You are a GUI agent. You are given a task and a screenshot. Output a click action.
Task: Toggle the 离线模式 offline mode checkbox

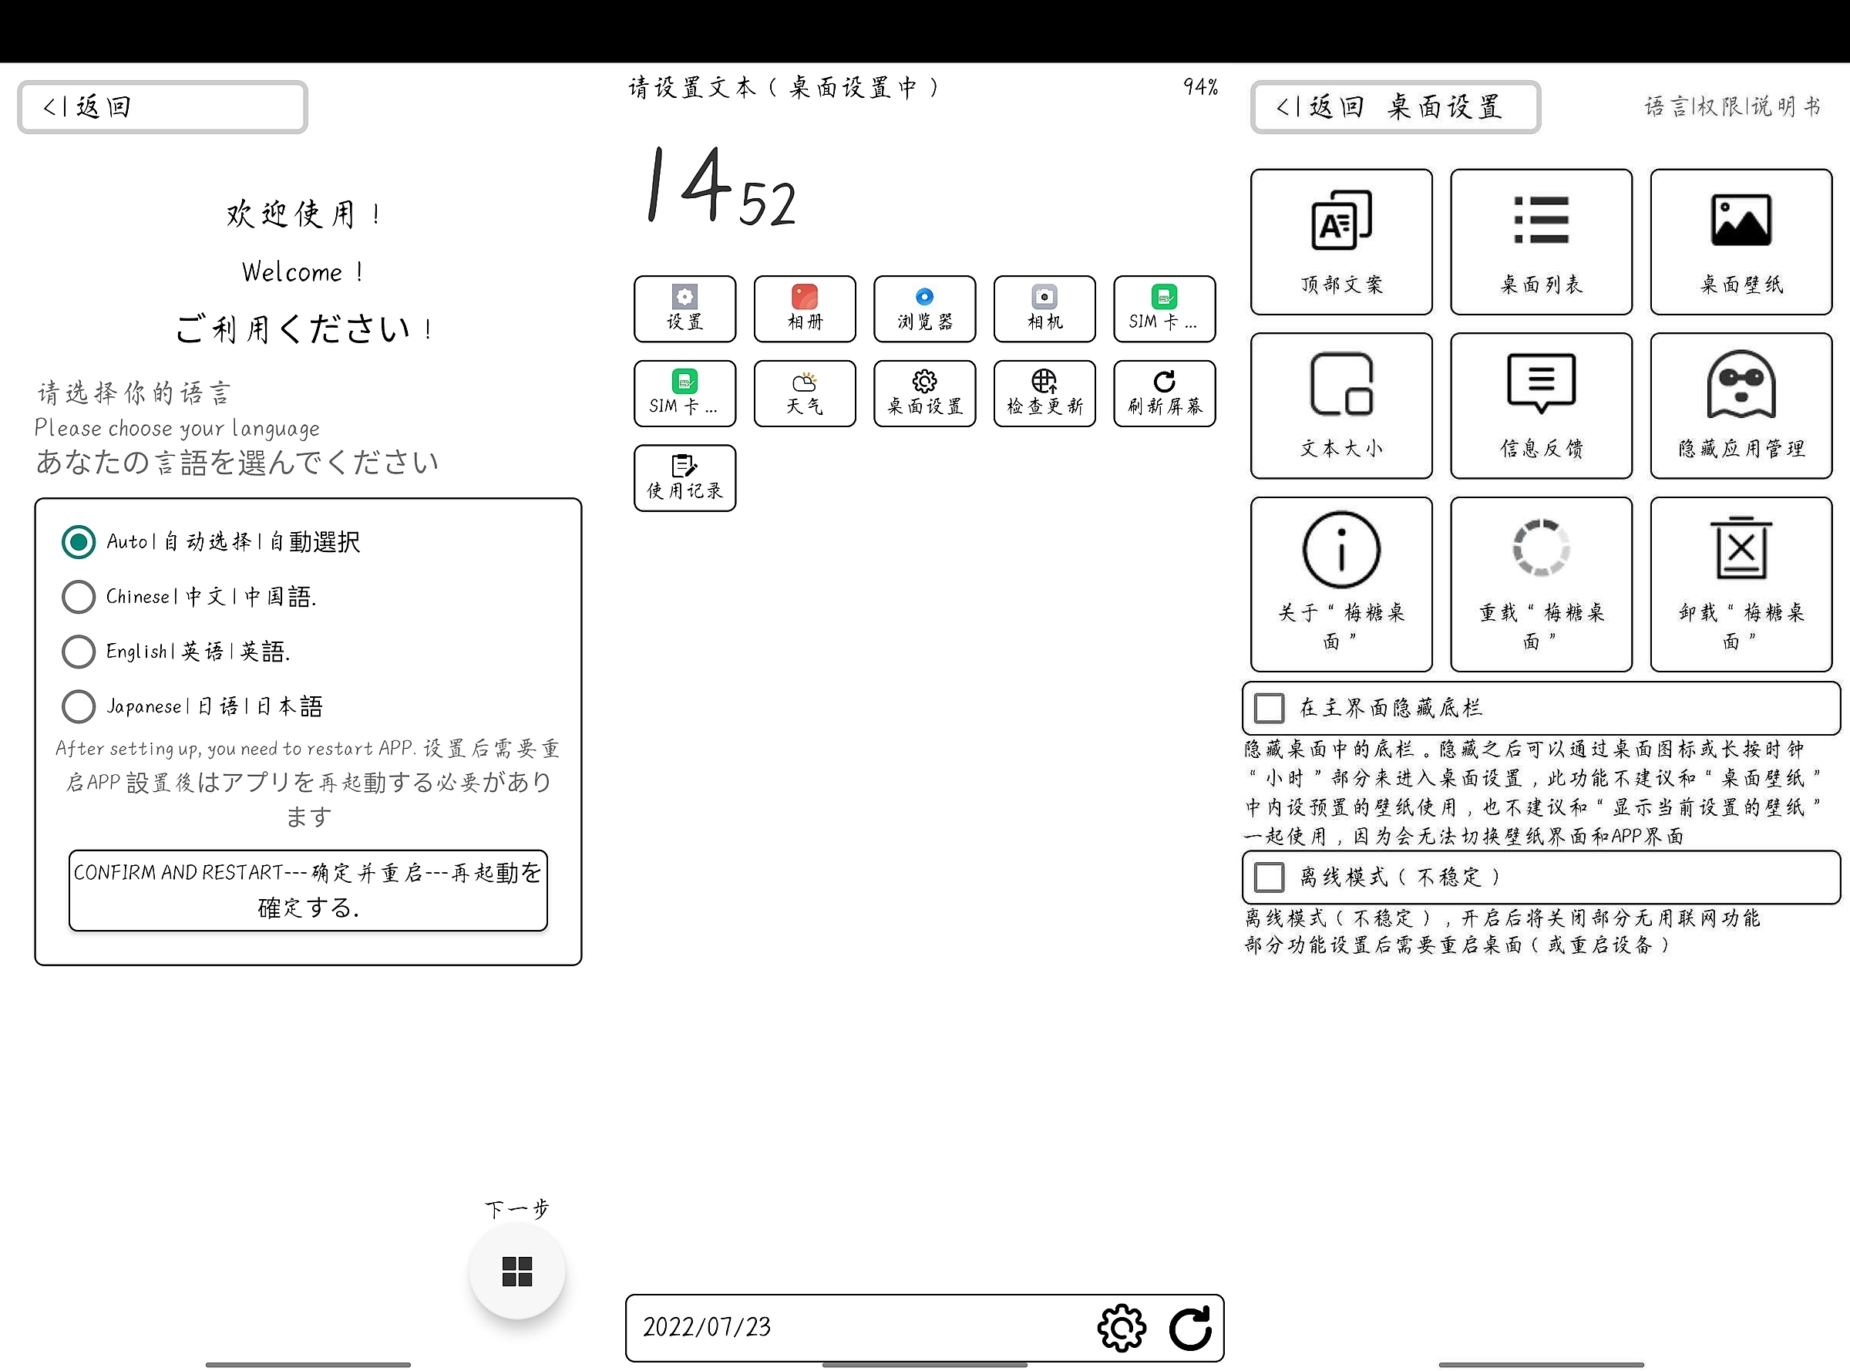tap(1270, 878)
